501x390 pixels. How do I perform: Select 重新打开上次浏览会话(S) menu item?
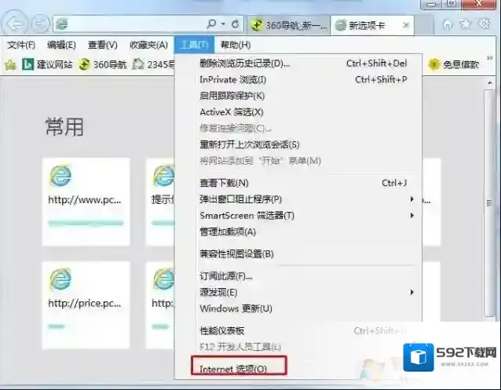298,144
